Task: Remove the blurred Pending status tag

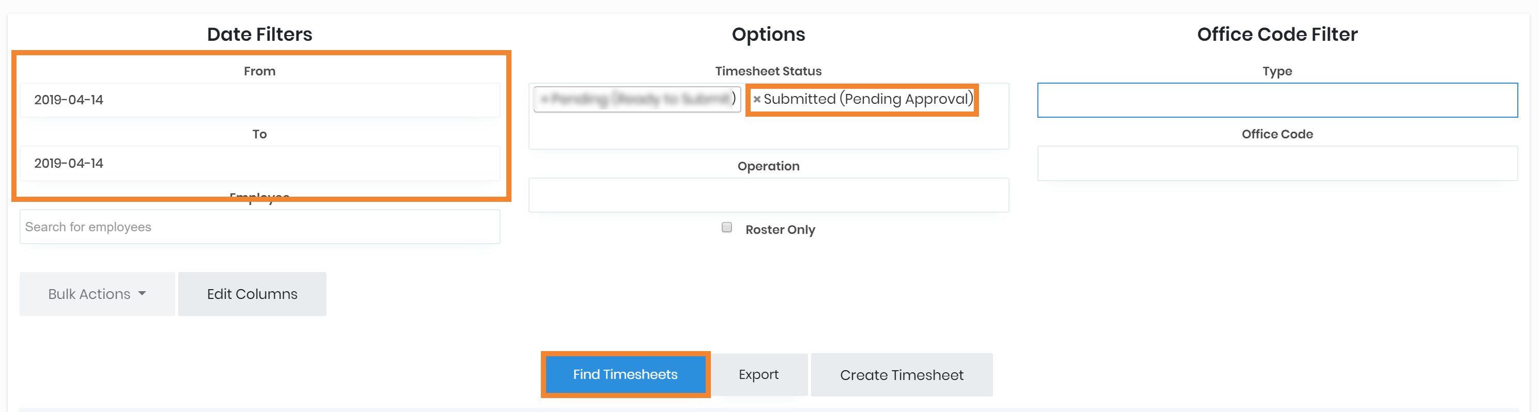Action: 545,99
